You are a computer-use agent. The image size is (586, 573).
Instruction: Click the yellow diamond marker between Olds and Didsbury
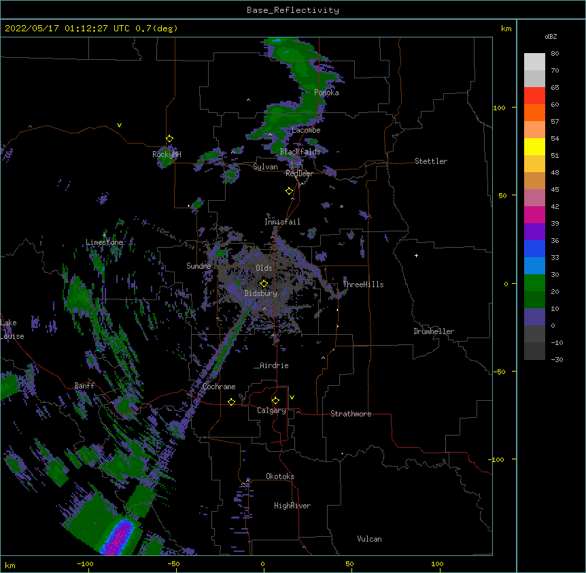click(264, 283)
